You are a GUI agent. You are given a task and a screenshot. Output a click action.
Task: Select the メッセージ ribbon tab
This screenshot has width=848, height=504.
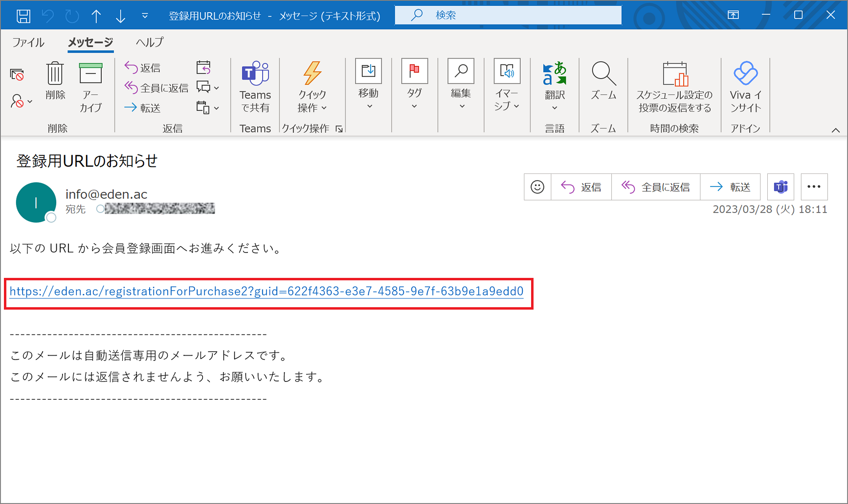(90, 42)
